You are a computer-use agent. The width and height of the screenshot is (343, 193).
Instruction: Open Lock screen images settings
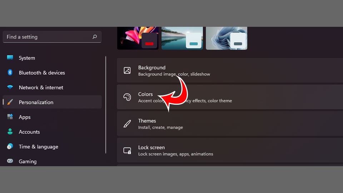(x=230, y=150)
